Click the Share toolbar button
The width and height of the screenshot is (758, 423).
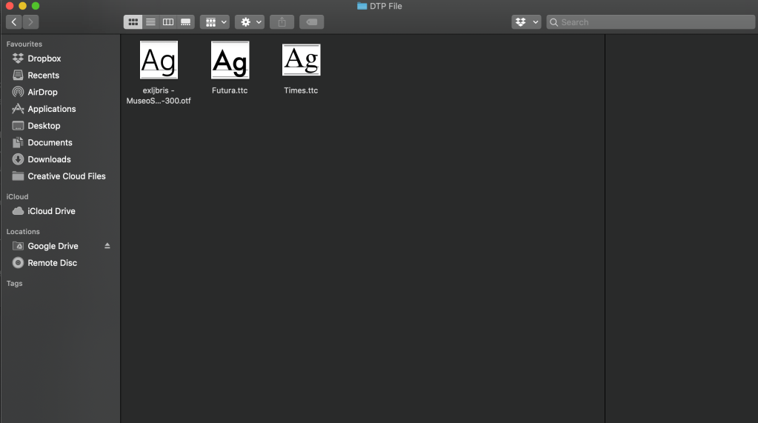tap(282, 22)
